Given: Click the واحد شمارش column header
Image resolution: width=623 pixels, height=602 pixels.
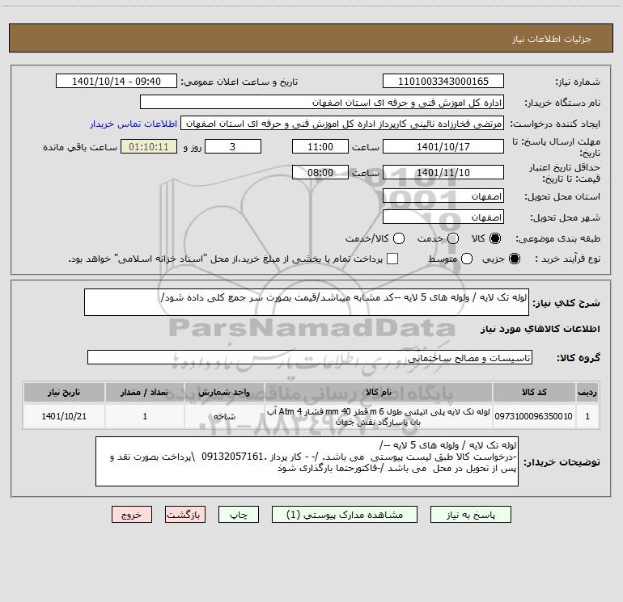Looking at the screenshot, I should tap(224, 393).
